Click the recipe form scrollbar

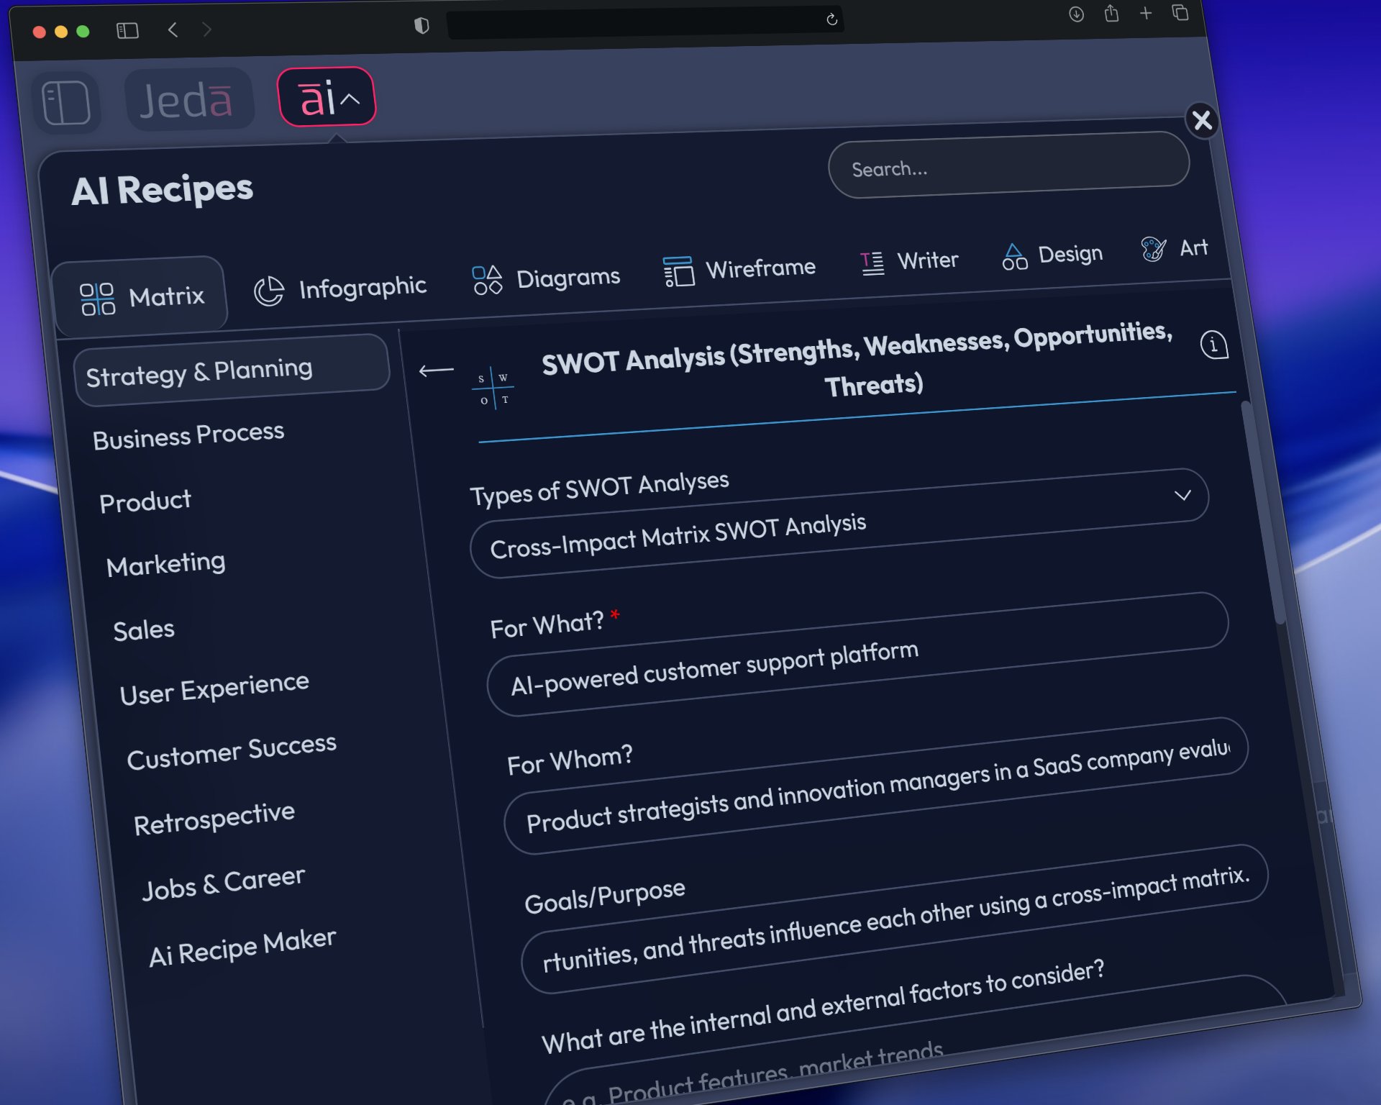pos(1264,511)
